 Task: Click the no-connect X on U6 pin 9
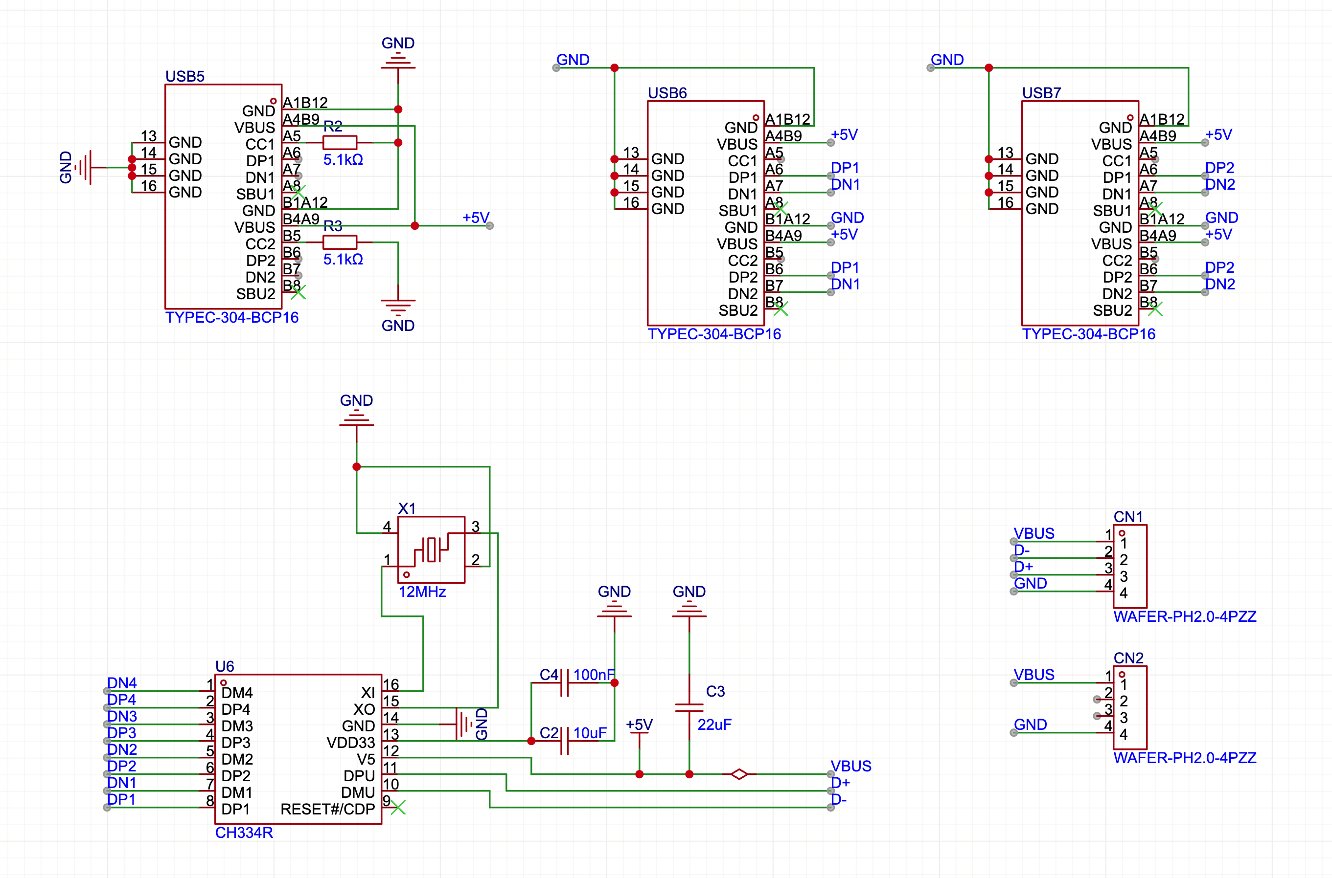tap(398, 808)
